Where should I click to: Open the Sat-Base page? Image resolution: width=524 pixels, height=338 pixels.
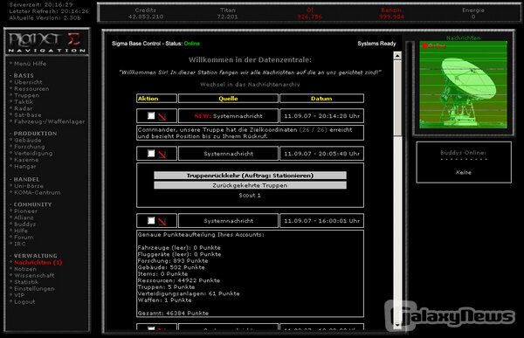tap(27, 114)
